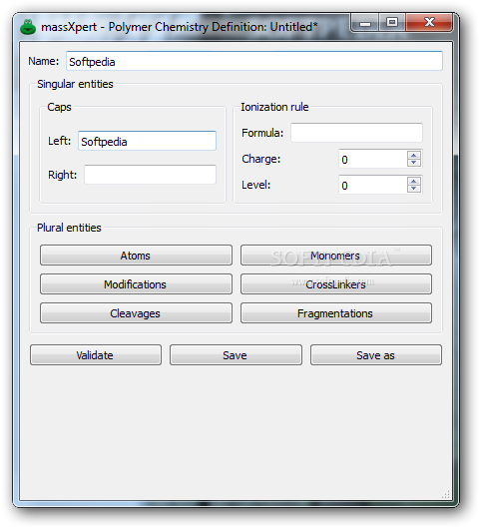Click the 'Plural entities' group label
480x528 pixels.
[x=69, y=228]
